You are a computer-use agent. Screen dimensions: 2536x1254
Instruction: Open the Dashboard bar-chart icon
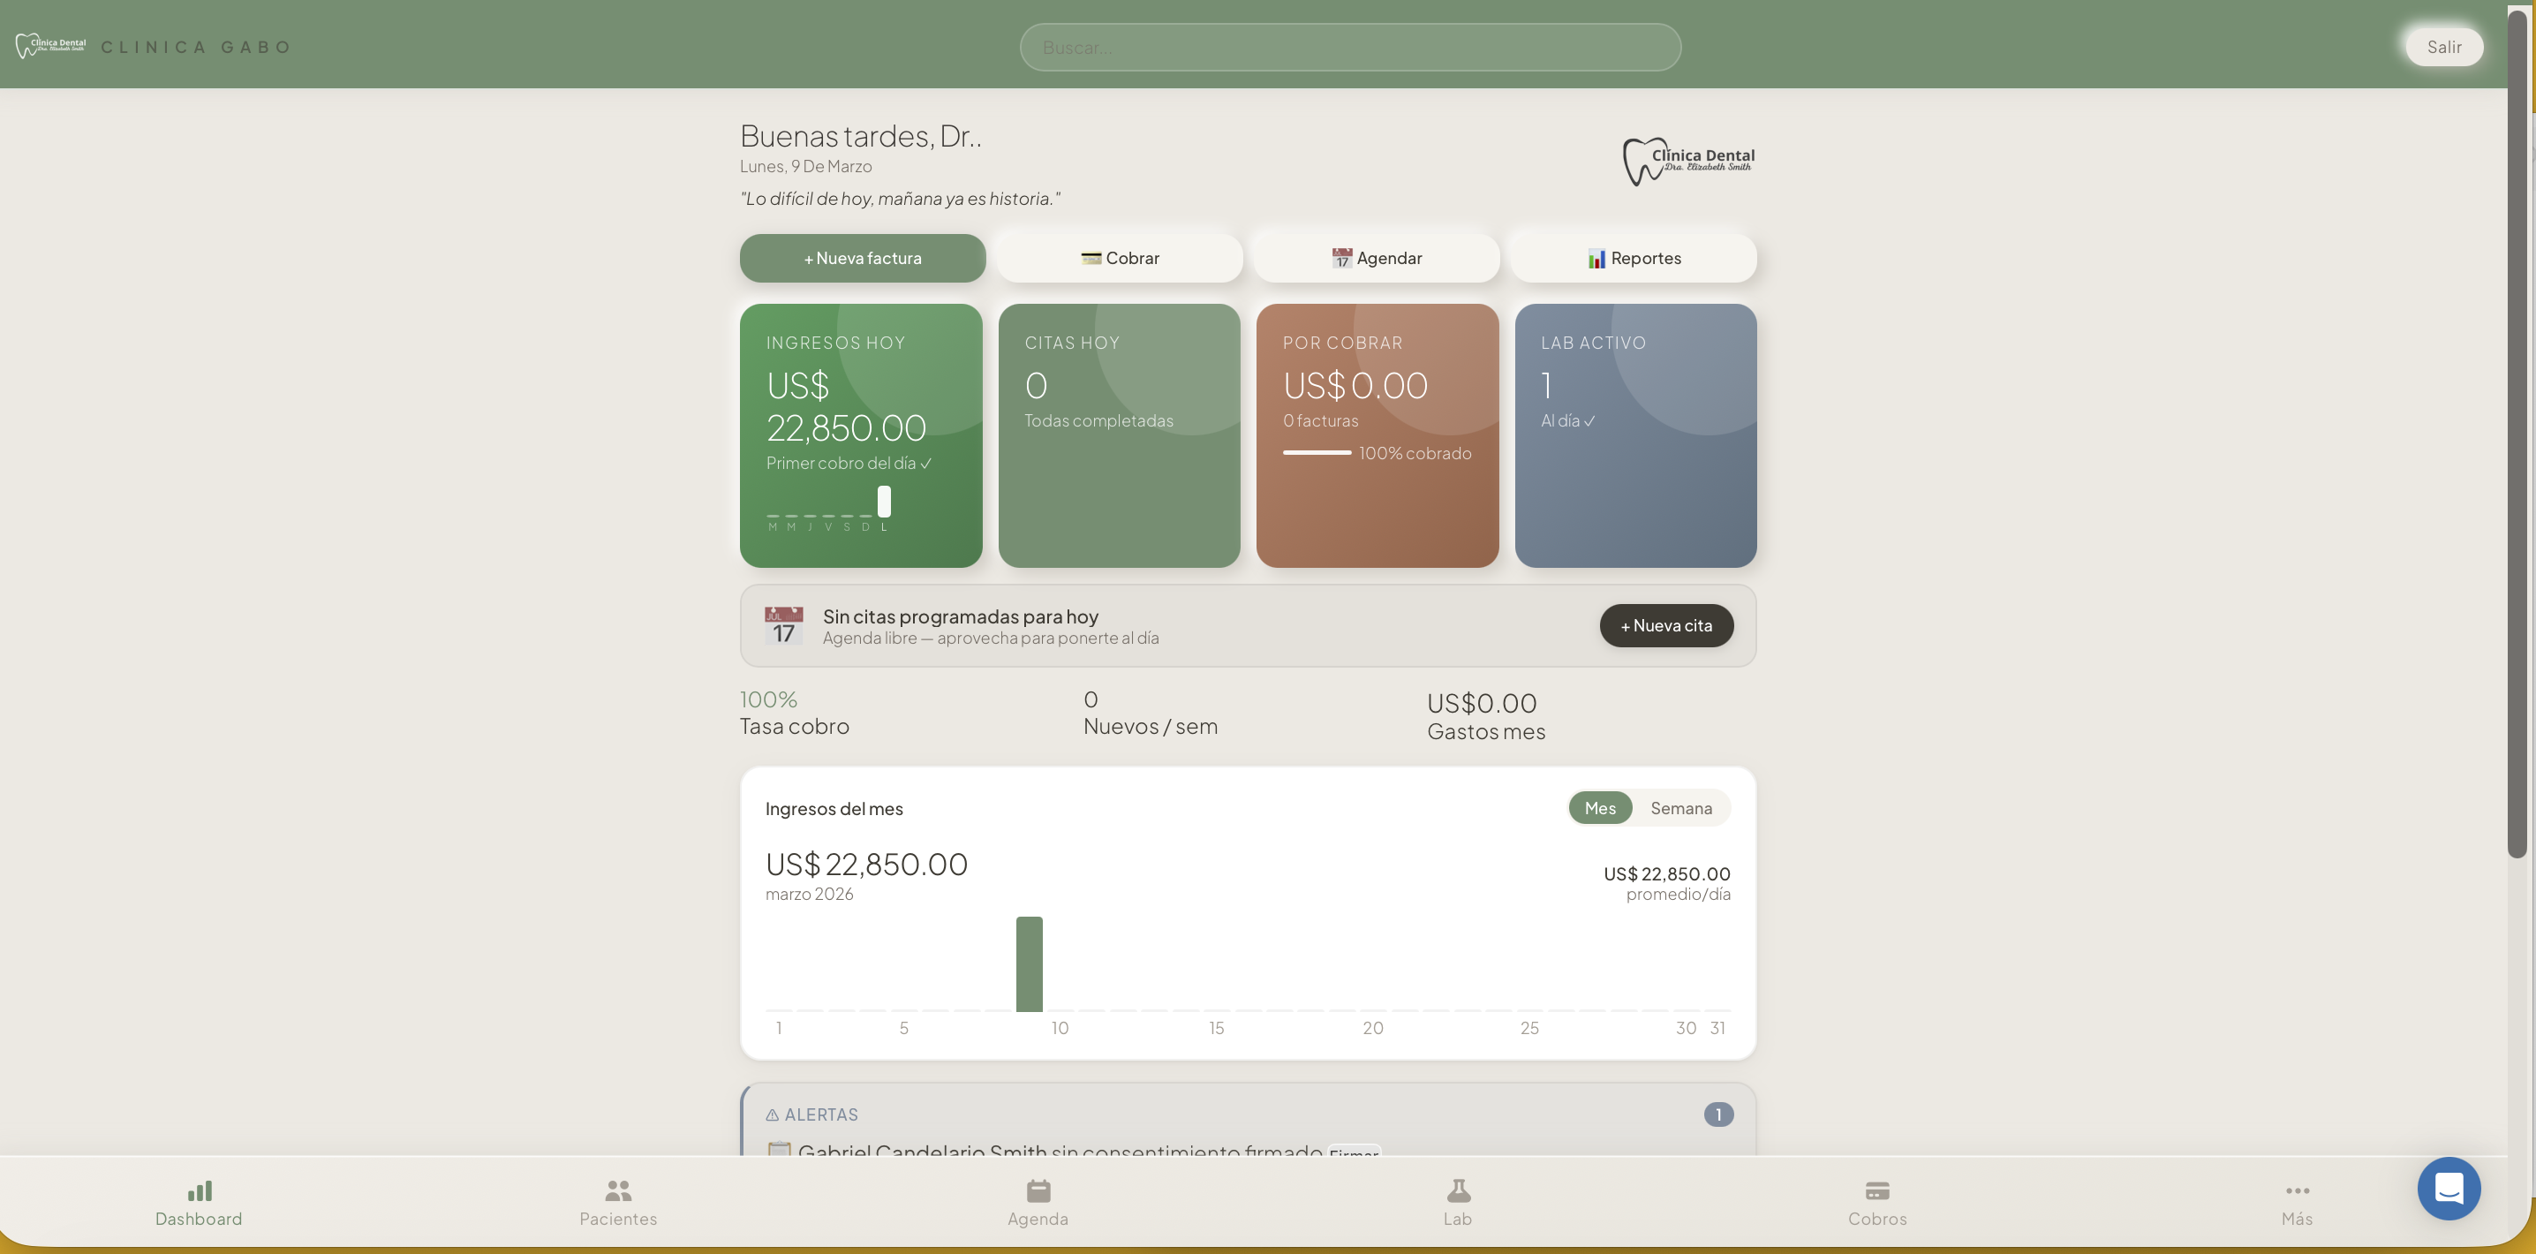click(199, 1191)
